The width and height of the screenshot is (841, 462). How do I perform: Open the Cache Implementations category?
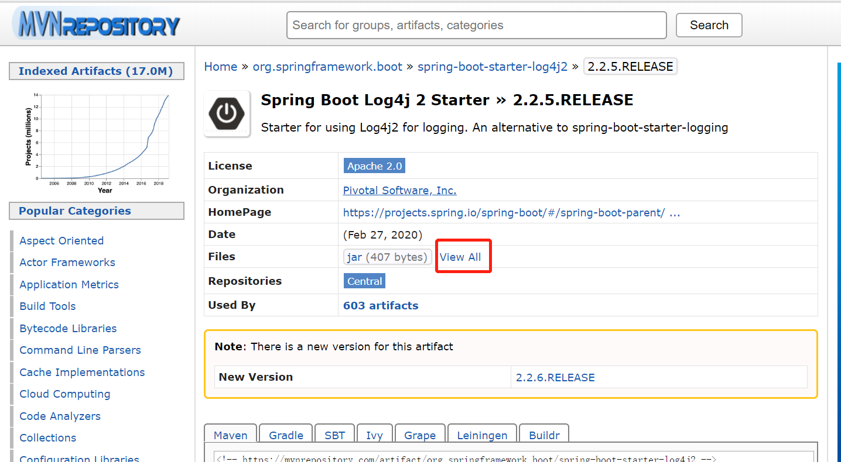pos(82,373)
